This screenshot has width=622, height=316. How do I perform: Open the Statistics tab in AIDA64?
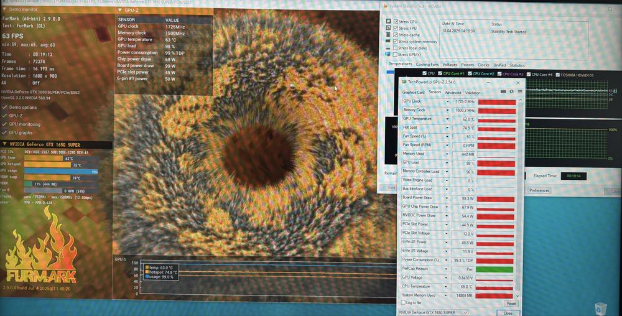point(517,65)
